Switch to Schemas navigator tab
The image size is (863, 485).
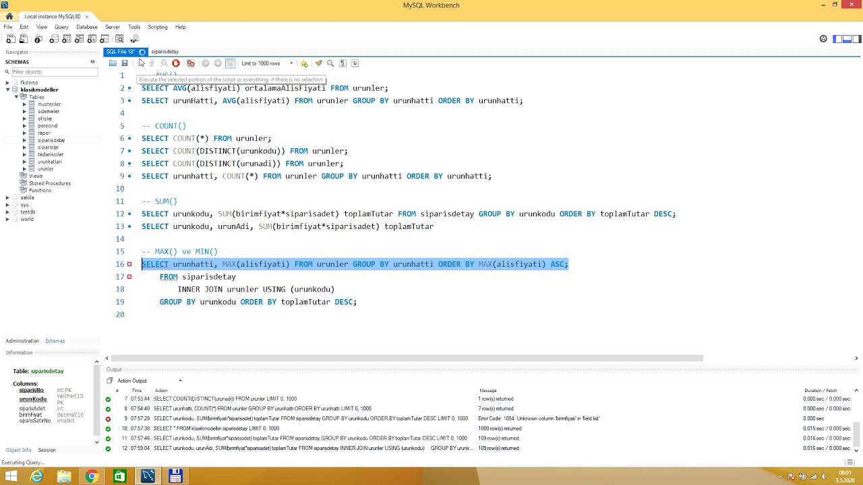[x=55, y=341]
